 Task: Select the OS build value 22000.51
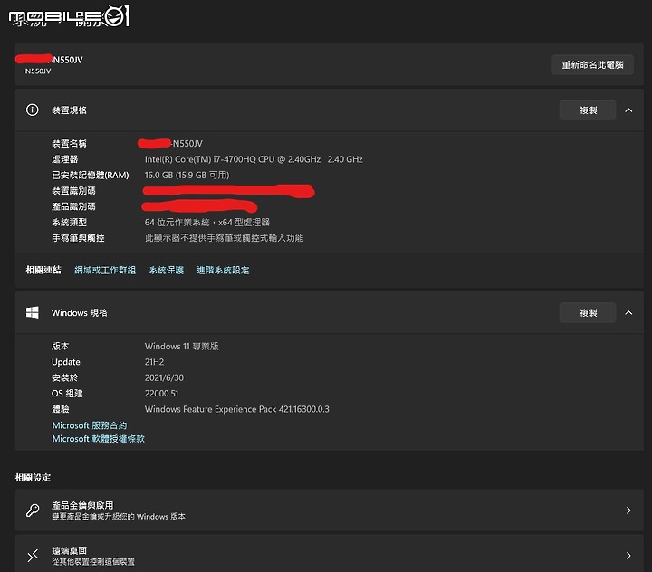click(161, 393)
